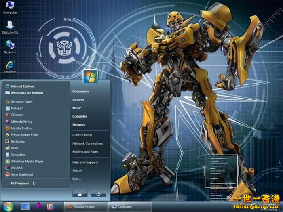
Task: Open Network in the Start menu right pane
Action: pyautogui.click(x=79, y=124)
